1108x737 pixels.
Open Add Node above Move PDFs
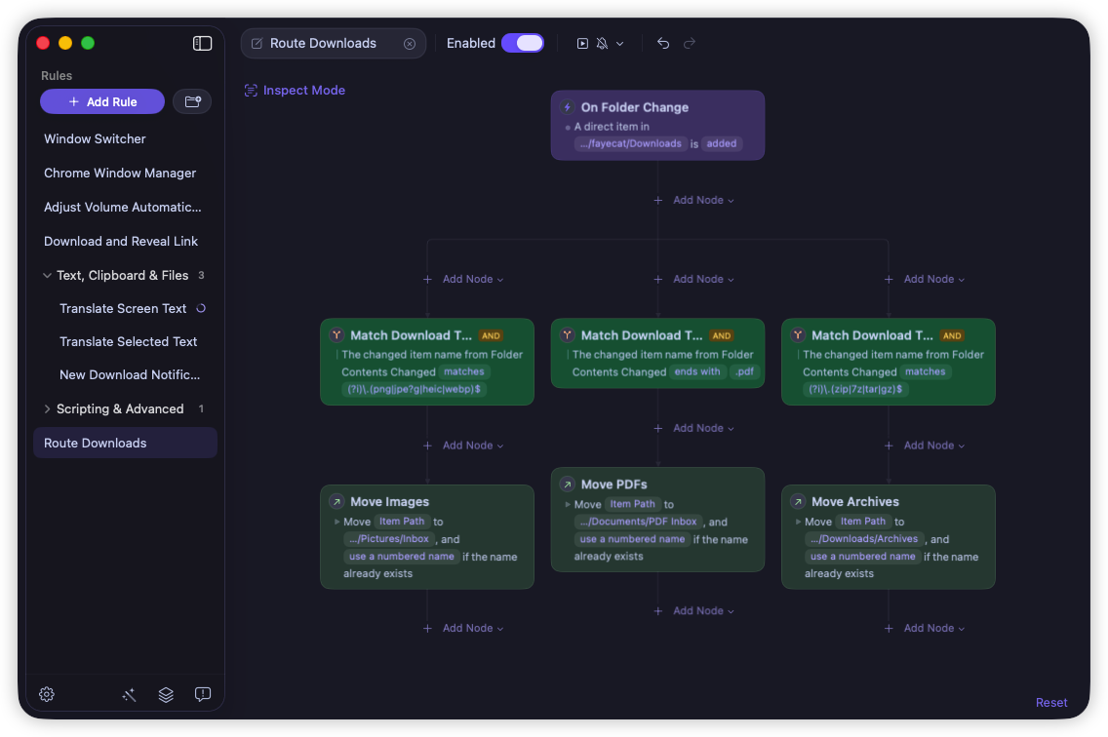coord(695,429)
